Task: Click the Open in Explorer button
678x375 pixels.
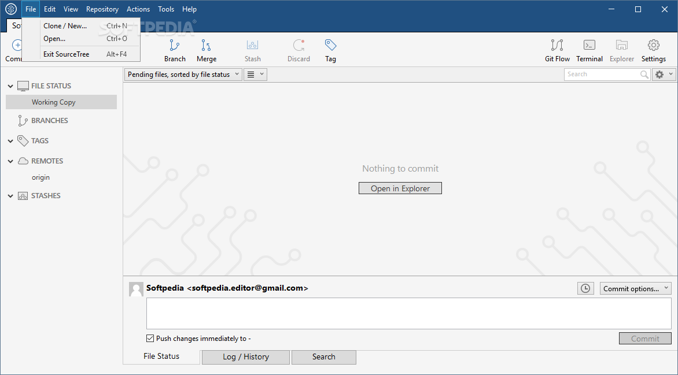Action: click(x=400, y=188)
